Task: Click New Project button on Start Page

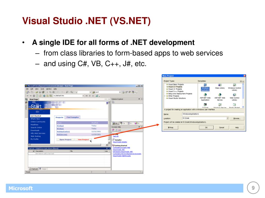Action: [83, 139]
